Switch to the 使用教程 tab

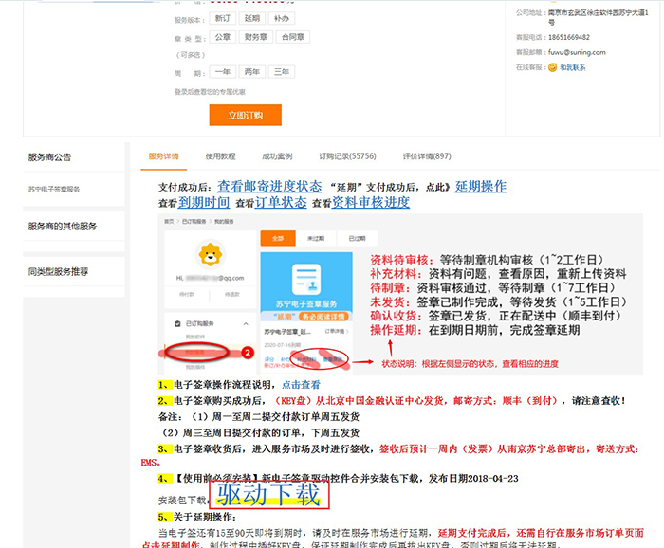[220, 156]
